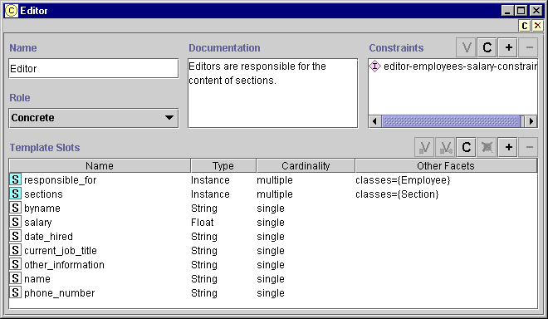The height and width of the screenshot is (319, 548).
Task: Click the yellow C class note icon
Action: [524, 26]
